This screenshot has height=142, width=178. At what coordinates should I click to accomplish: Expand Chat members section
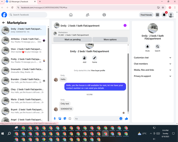tap(153, 64)
